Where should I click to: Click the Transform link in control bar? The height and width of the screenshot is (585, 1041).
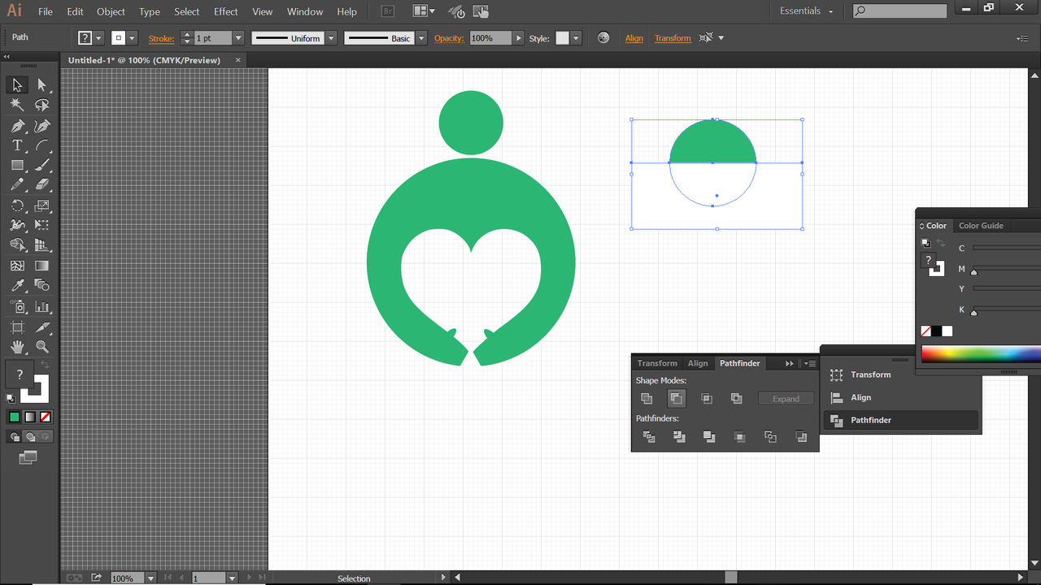[673, 38]
